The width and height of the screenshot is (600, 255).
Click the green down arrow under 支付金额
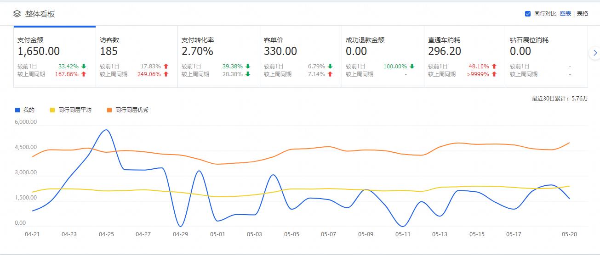click(x=84, y=67)
